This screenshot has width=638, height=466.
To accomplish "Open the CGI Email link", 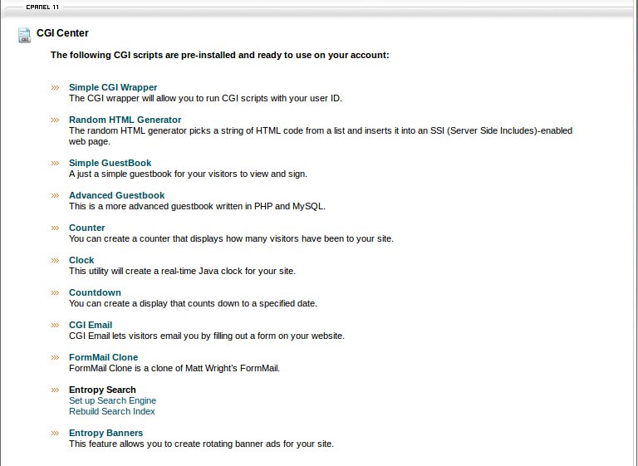I will 91,325.
